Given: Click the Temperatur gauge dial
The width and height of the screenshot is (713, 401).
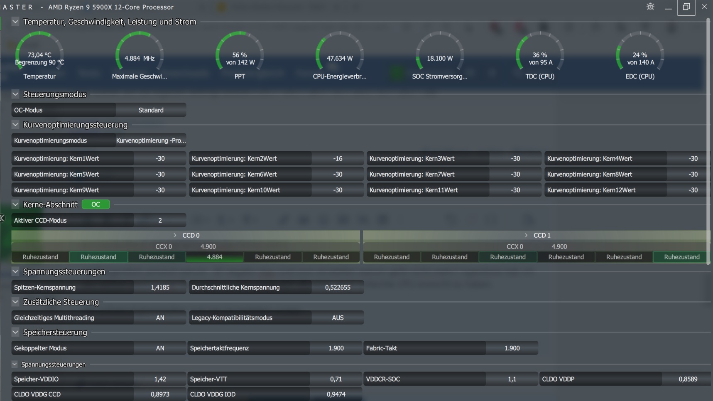Looking at the screenshot, I should click(39, 52).
